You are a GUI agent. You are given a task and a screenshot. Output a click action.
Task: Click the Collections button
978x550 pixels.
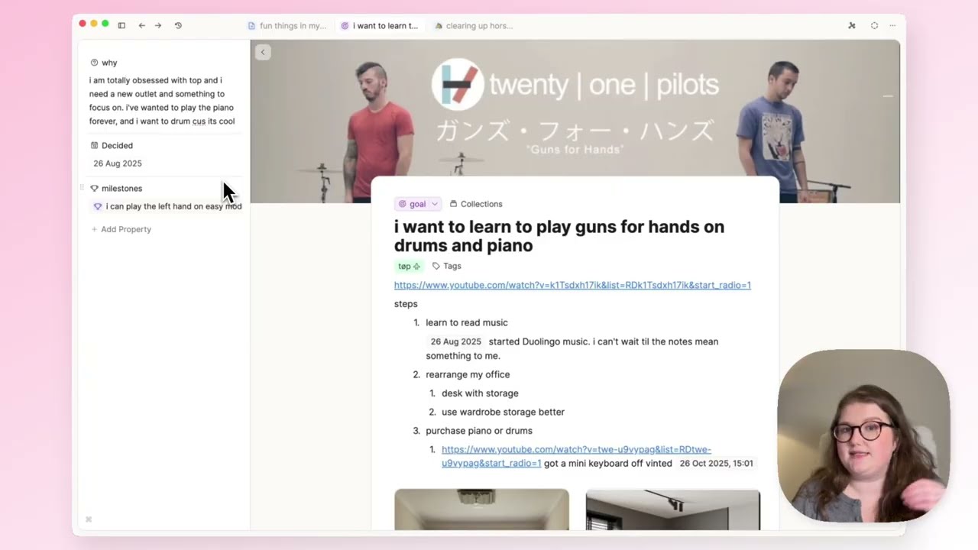click(476, 204)
